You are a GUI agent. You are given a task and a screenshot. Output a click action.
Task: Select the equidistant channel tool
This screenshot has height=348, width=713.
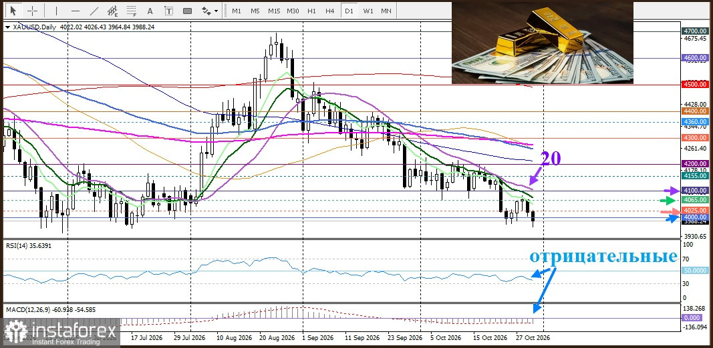click(x=113, y=11)
